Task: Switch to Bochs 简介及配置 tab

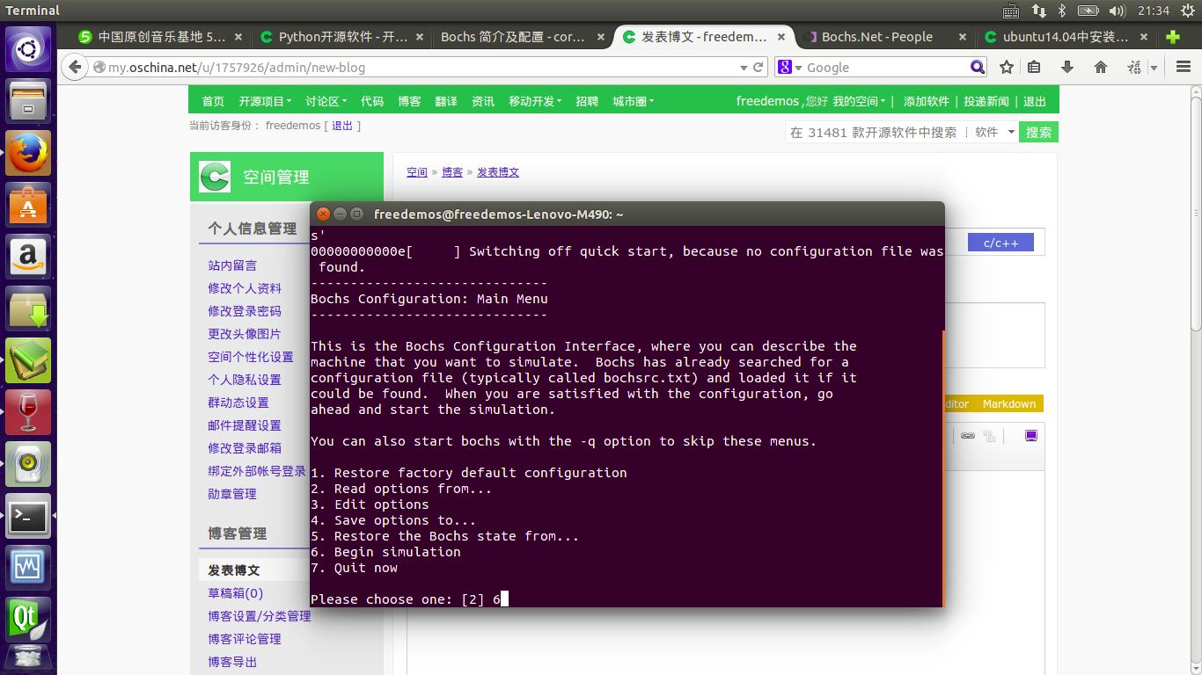Action: click(523, 37)
